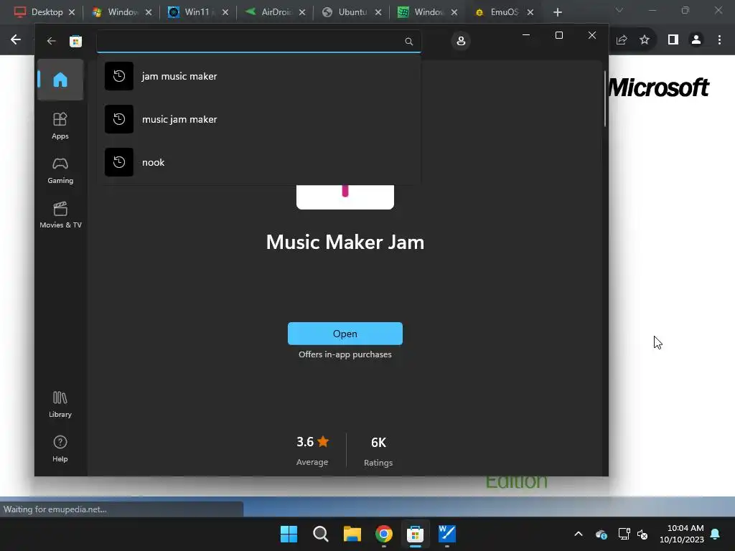Close the Ubuntu browser tab

pyautogui.click(x=378, y=13)
